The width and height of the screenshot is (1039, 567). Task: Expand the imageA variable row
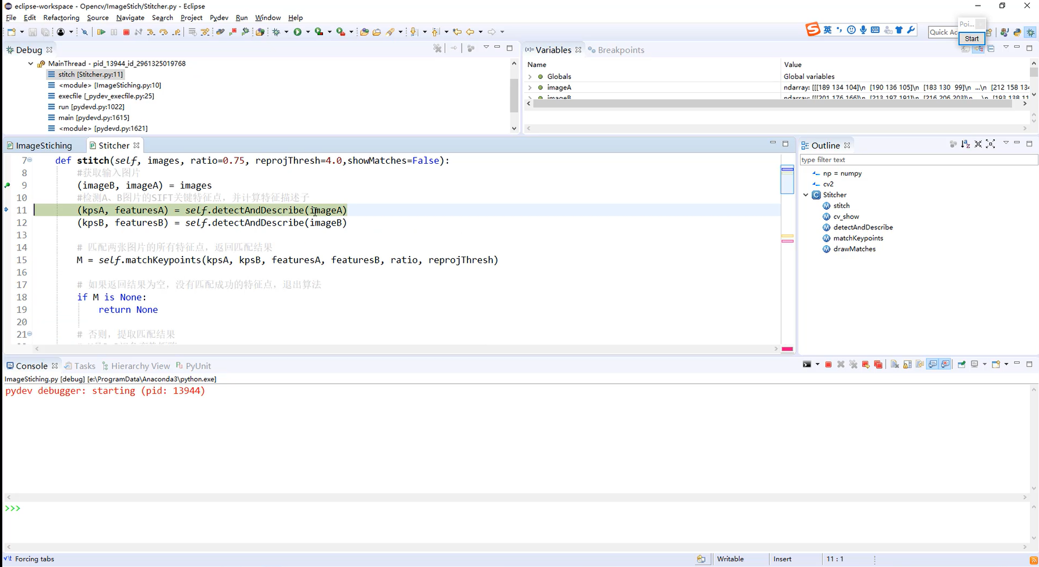pyautogui.click(x=530, y=87)
